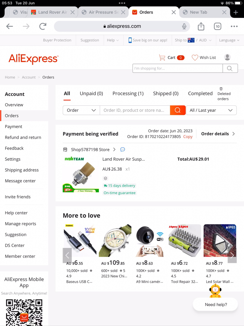244x326 pixels.
Task: Tap the orange order search button
Action: point(178,110)
